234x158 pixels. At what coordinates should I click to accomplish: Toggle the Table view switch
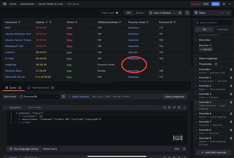click(118, 13)
